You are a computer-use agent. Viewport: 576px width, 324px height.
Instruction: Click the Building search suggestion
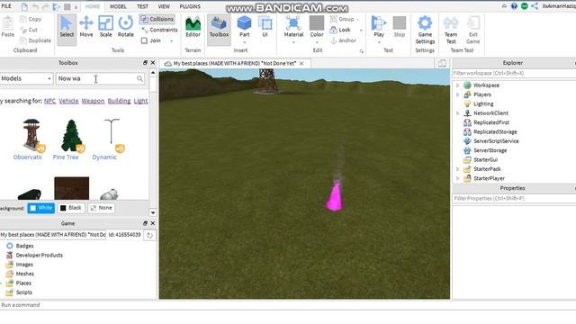119,101
